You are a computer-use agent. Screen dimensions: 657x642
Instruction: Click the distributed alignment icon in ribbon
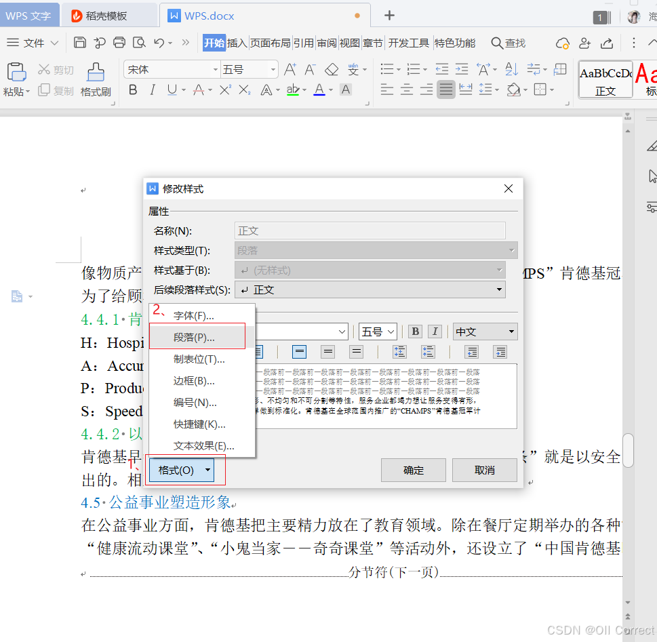466,89
